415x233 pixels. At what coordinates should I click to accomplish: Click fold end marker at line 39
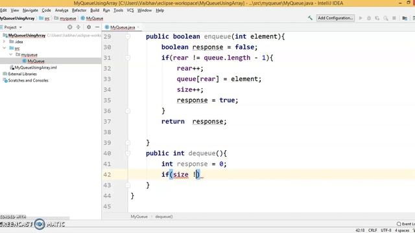tap(128, 142)
